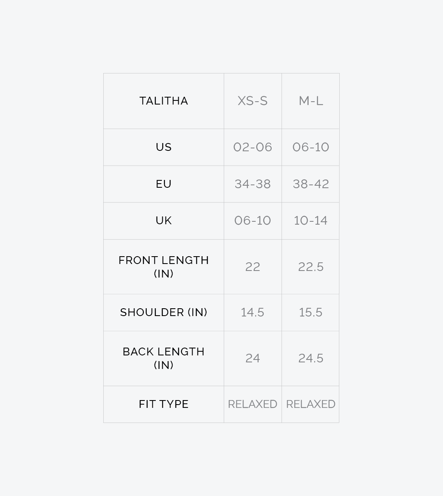
Task: Click the US row label
Action: [x=164, y=147]
